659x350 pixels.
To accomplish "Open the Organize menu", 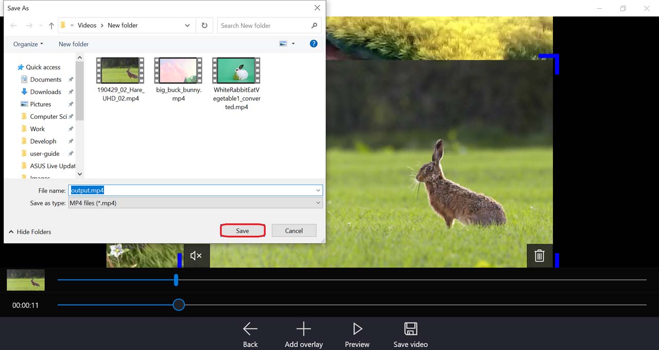I will (28, 44).
